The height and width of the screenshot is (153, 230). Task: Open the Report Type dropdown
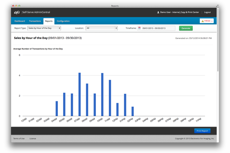(x=44, y=28)
